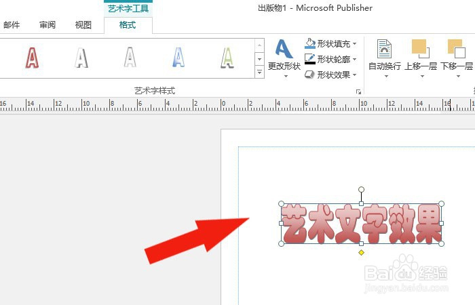Click the right-middle WordArt resize handle
The image size is (475, 305).
pos(441,223)
